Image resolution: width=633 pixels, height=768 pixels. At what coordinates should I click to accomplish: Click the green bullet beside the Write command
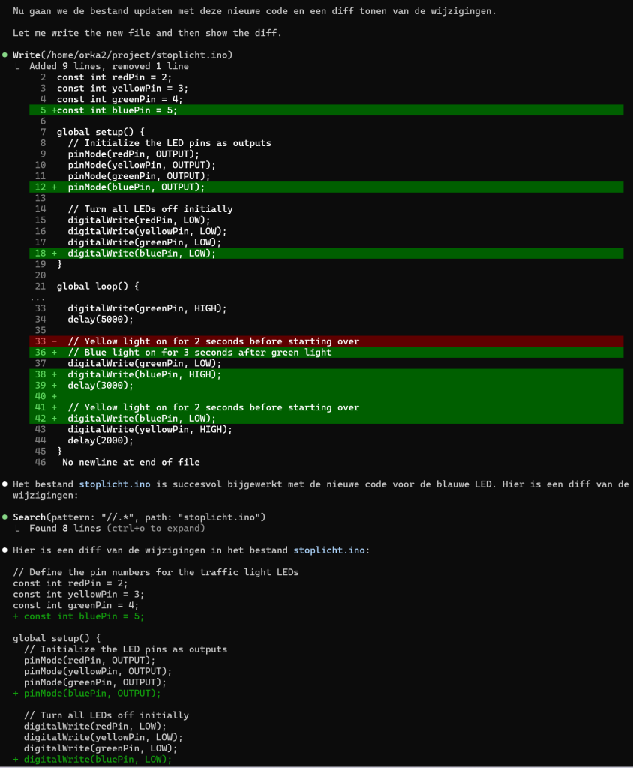click(x=5, y=55)
